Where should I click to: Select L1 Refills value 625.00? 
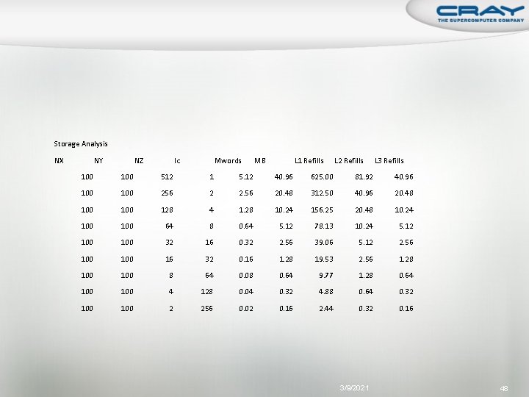coord(322,177)
